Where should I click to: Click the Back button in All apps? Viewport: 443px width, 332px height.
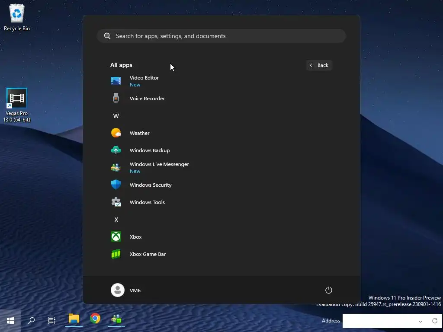(319, 65)
